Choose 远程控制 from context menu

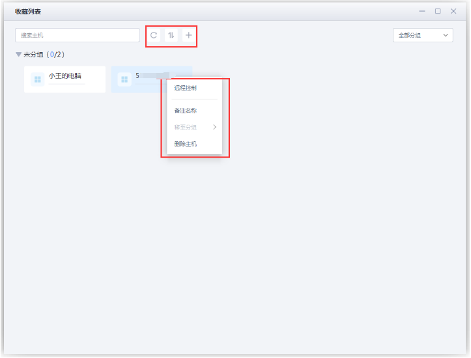click(x=185, y=88)
